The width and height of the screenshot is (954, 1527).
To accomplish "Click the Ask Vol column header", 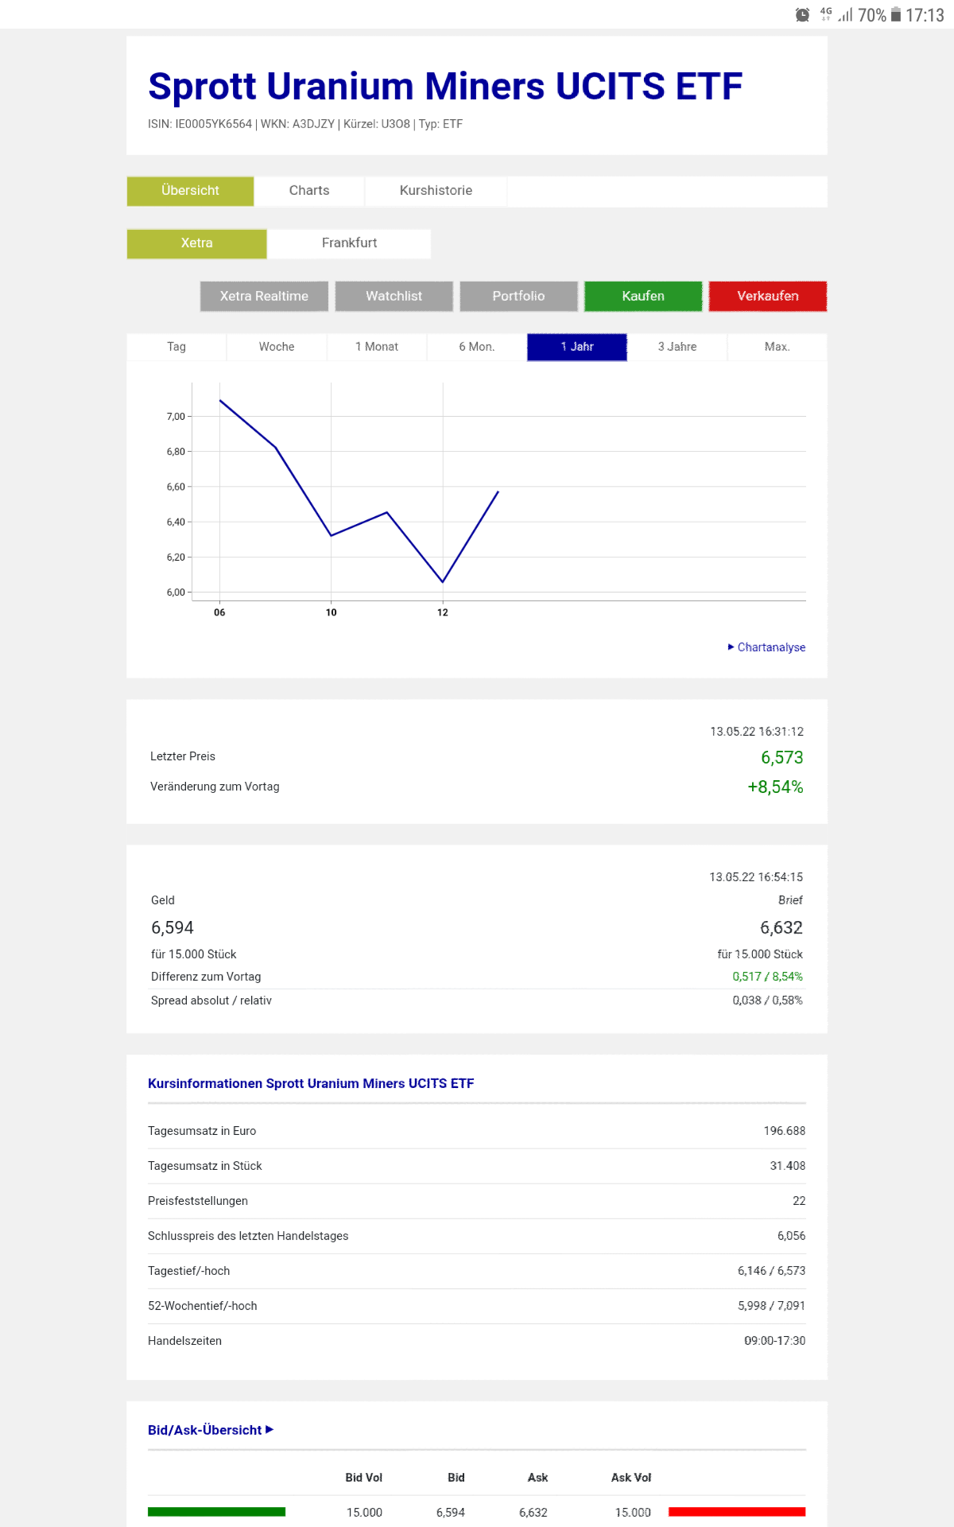I will (631, 1478).
